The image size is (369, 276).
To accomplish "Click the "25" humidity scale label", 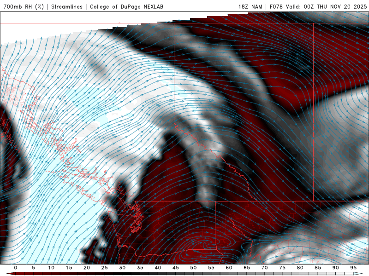I will click(104, 268).
